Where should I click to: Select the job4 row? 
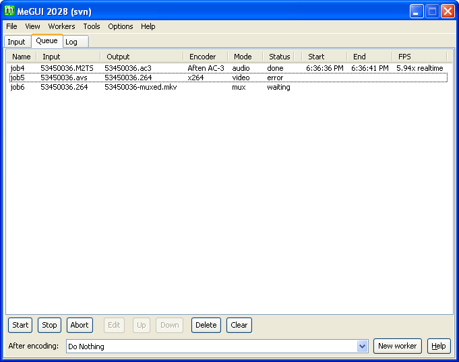[x=227, y=68]
